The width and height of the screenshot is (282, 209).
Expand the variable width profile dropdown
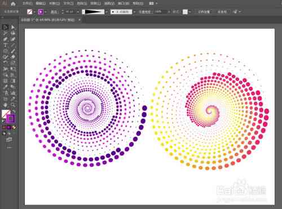coord(107,12)
